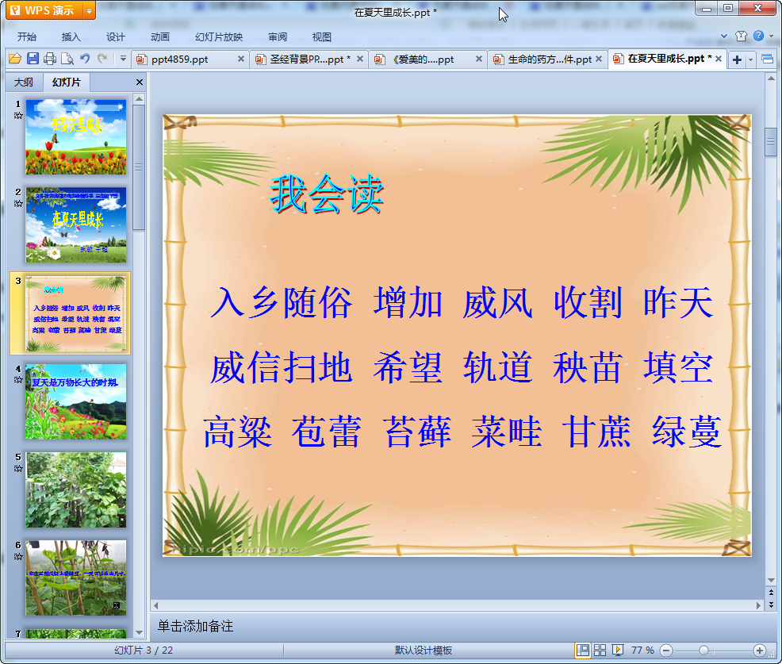Click the word 甘蔗 on slide
This screenshot has width=782, height=664.
click(596, 432)
